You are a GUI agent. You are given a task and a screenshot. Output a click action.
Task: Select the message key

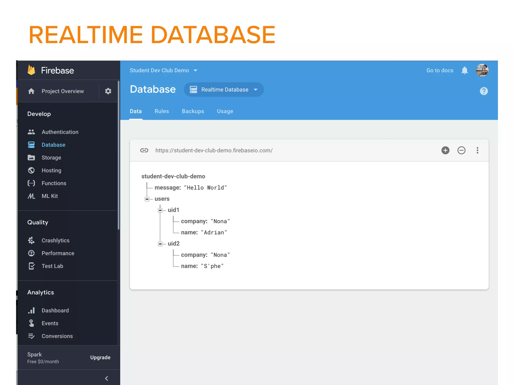click(x=167, y=187)
